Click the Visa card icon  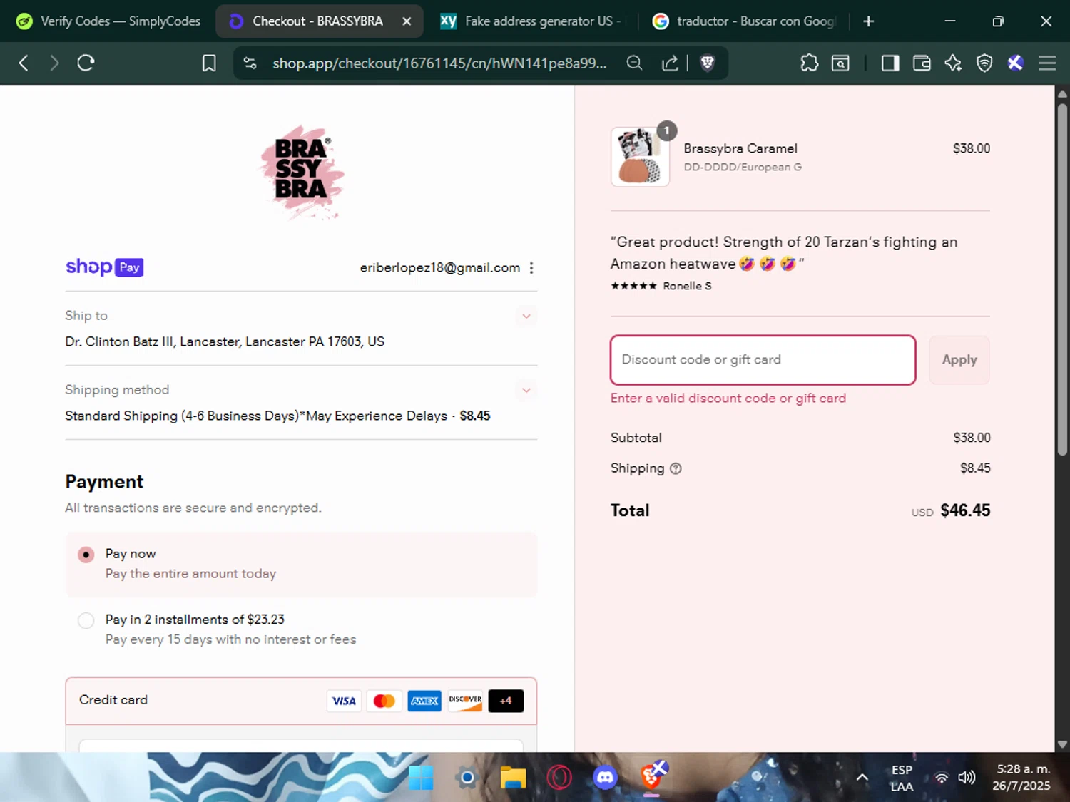coord(344,701)
